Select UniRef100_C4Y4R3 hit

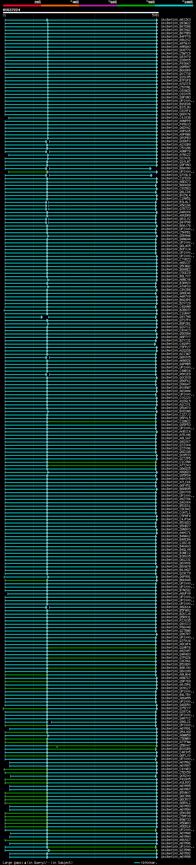tap(176, 769)
